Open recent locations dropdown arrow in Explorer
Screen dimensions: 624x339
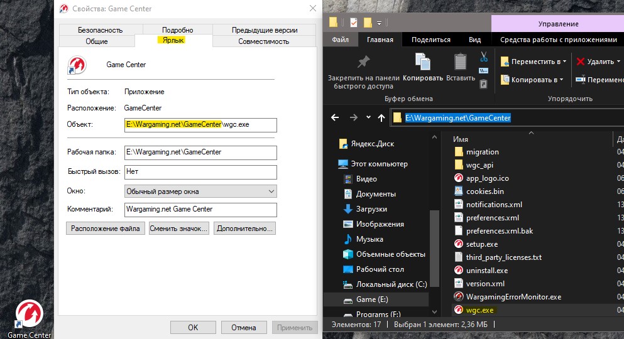[x=368, y=117]
